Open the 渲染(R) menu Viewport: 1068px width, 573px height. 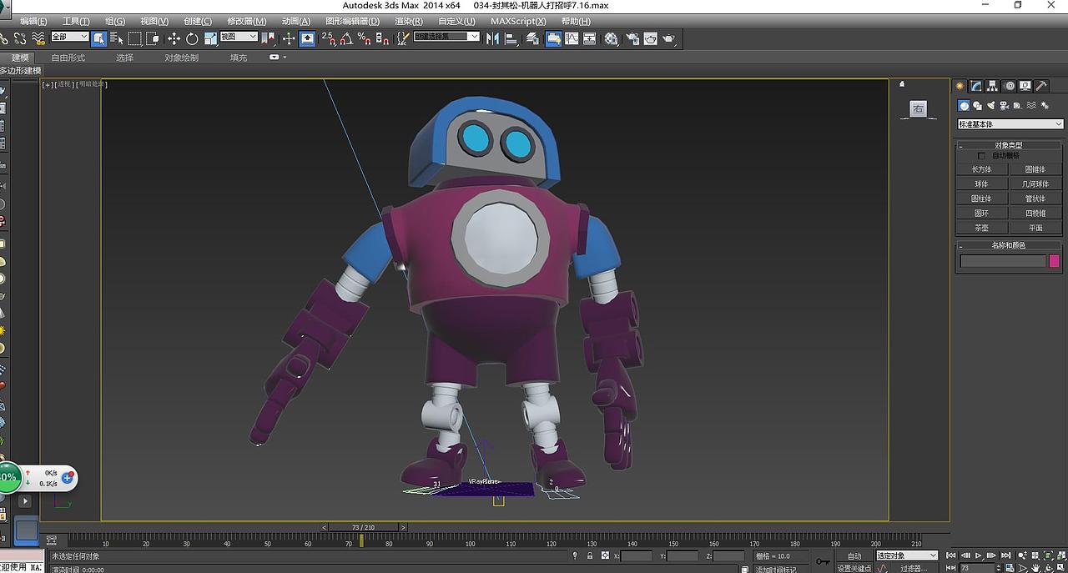click(x=409, y=21)
